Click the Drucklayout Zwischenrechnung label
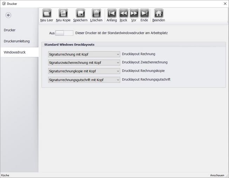229x178 pixels. tap(145, 62)
